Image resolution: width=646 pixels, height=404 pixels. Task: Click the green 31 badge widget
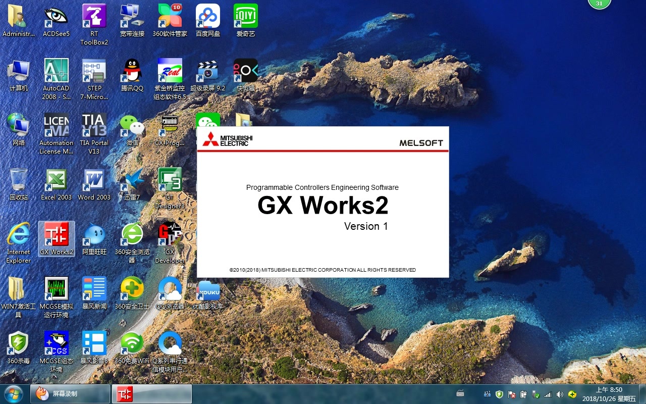click(x=600, y=4)
